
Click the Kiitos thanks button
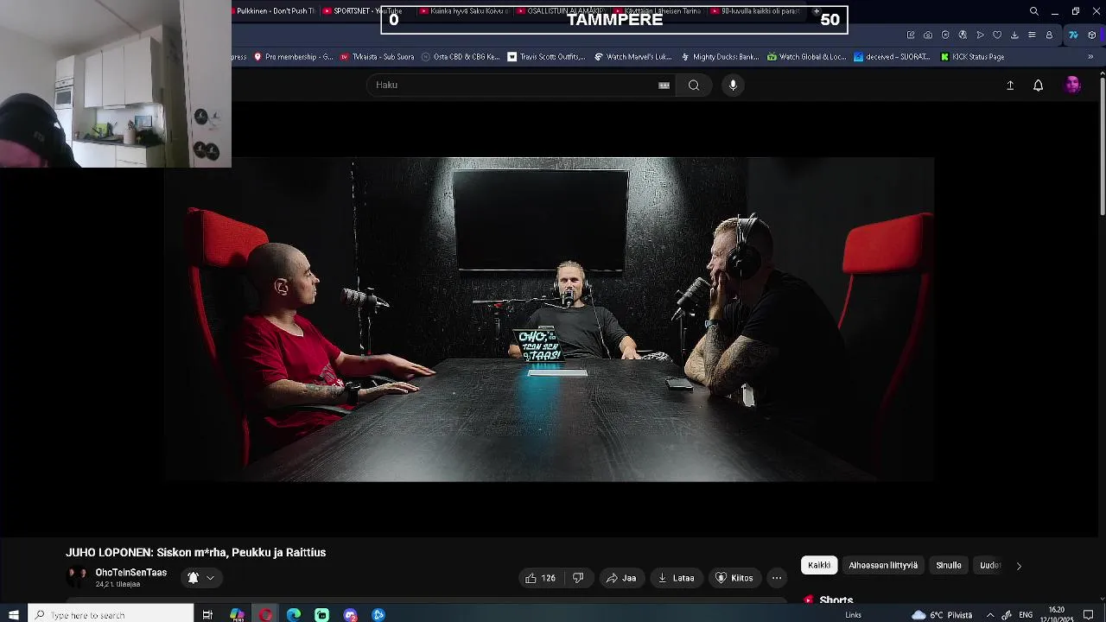click(734, 578)
